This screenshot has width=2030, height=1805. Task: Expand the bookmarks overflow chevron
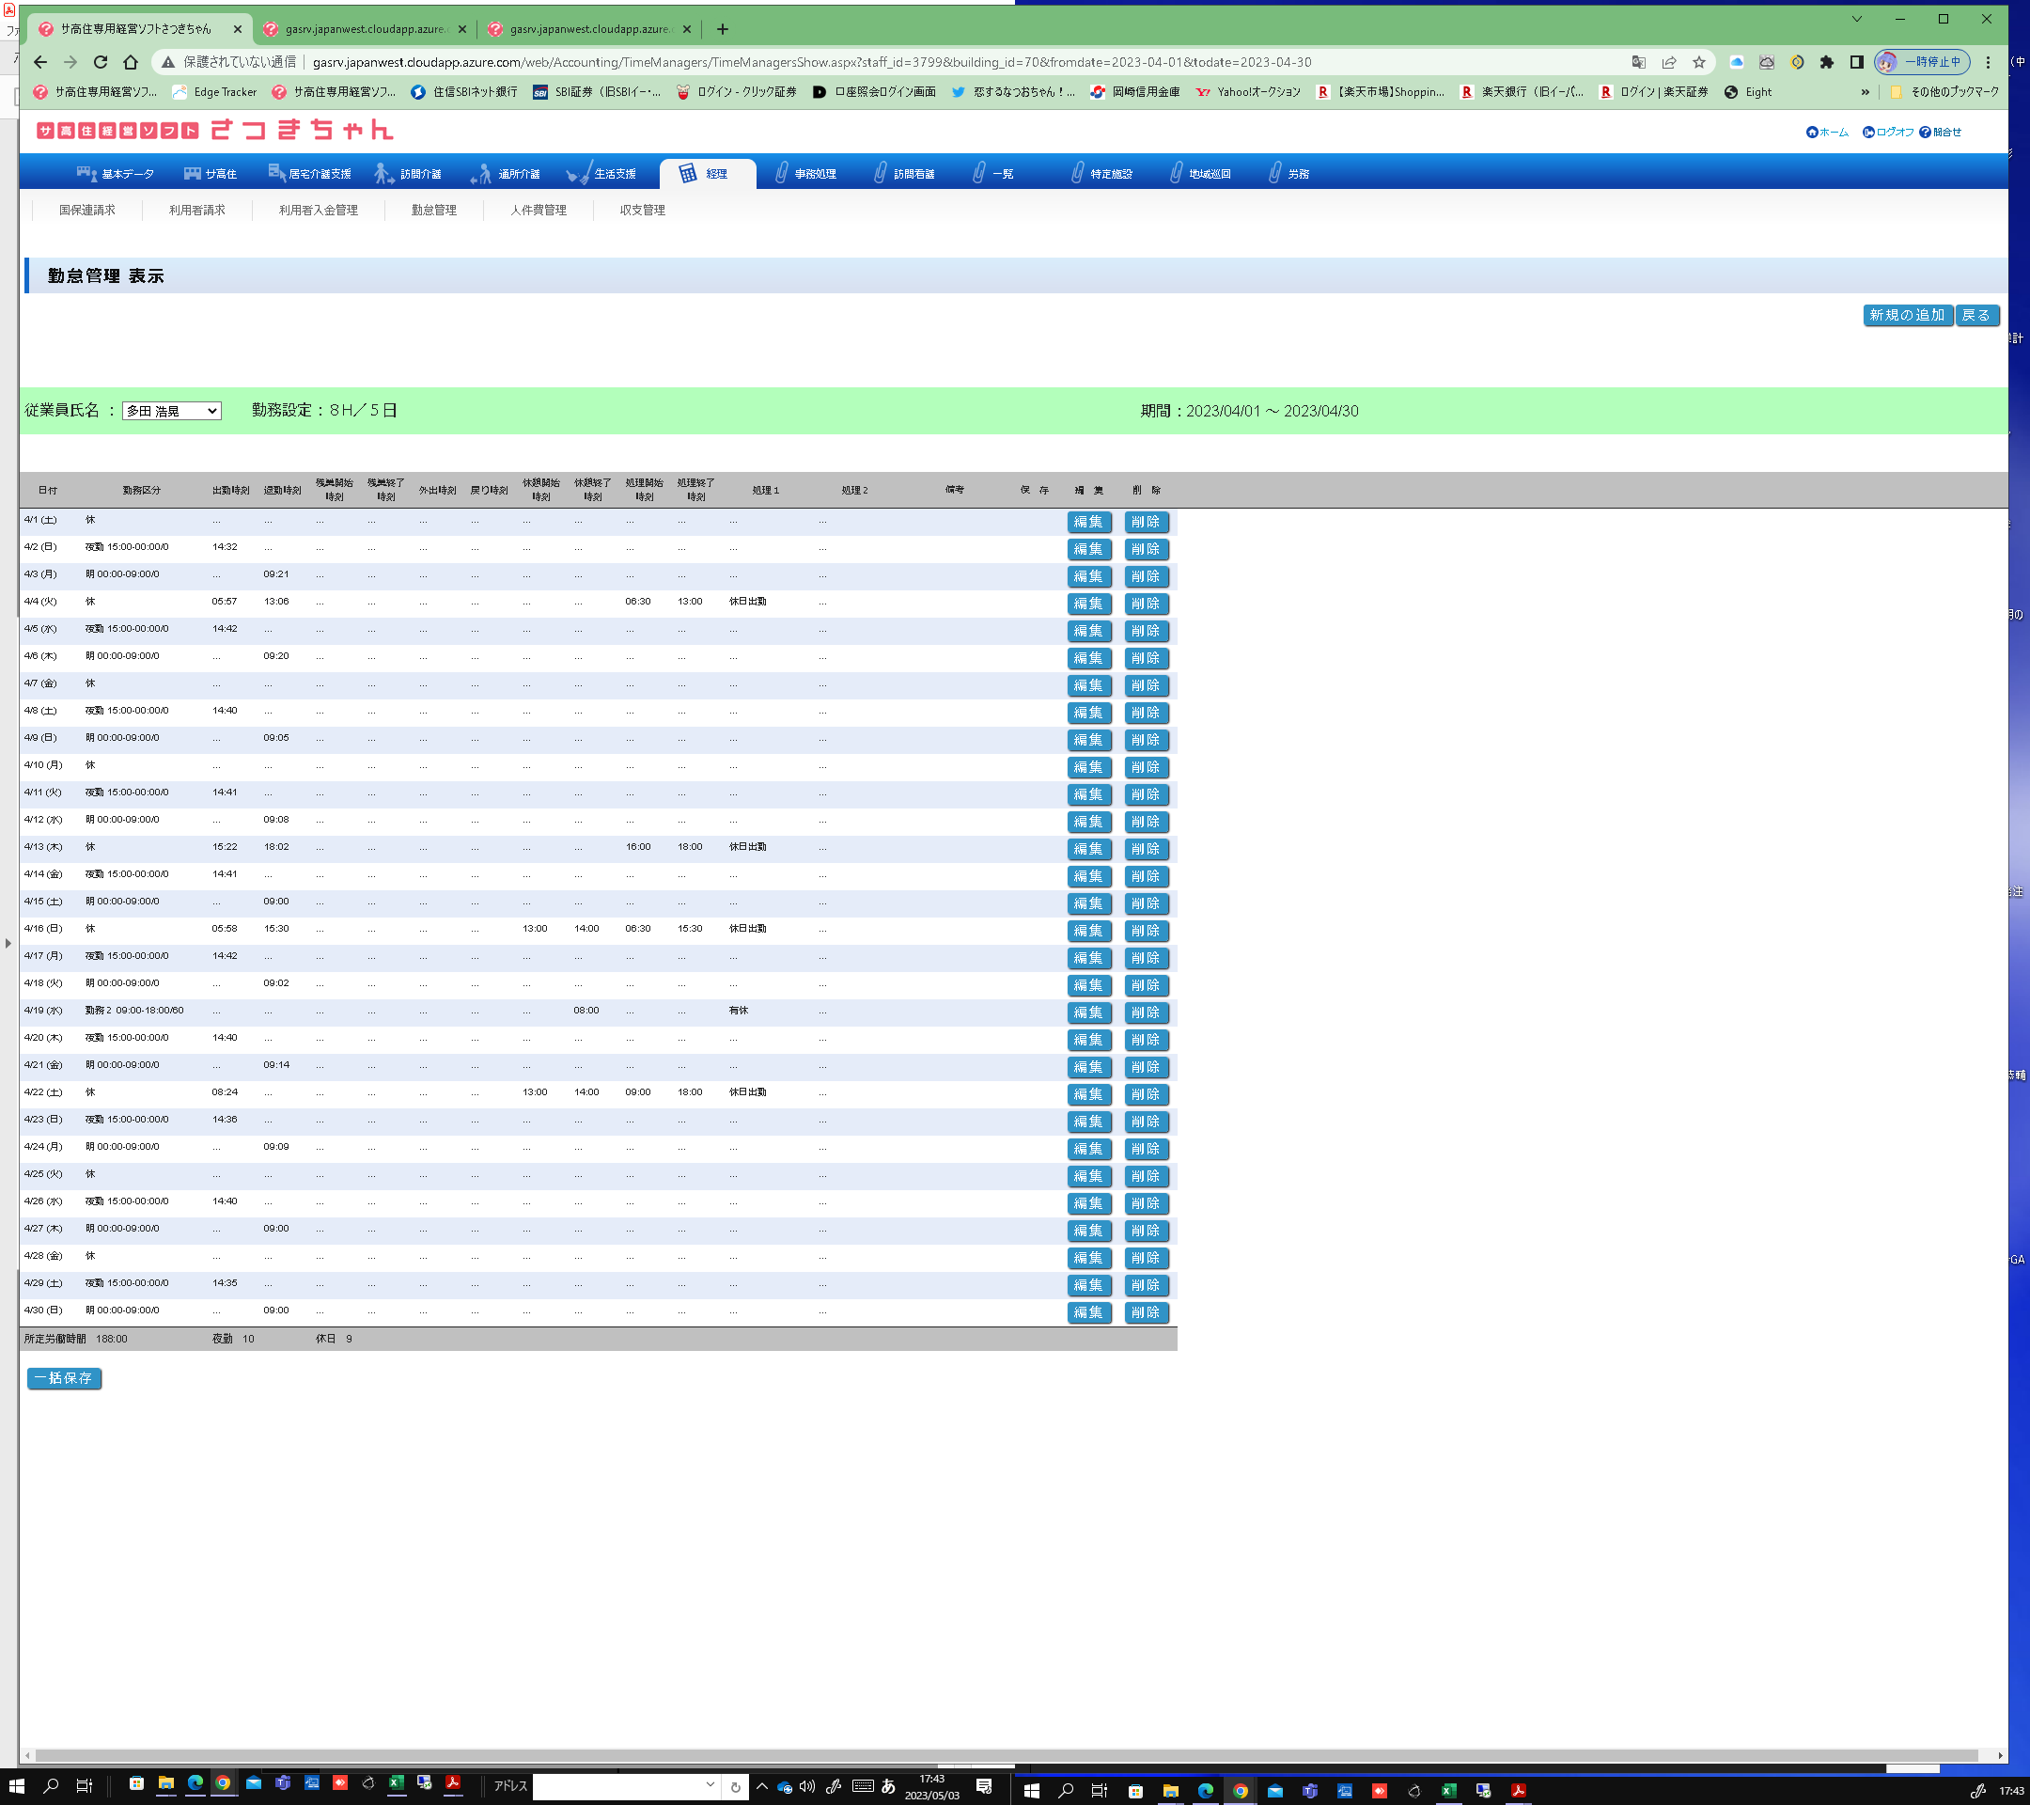coord(1866,92)
